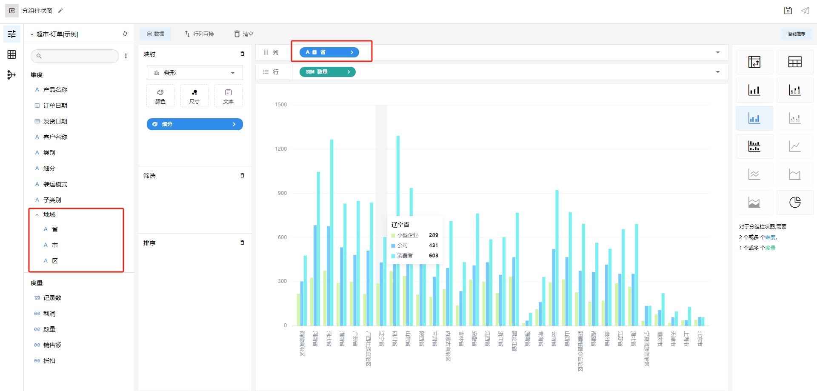Screen dimensions: 817x391
Task: Open the settings sliders sidebar icon
Action: (x=12, y=34)
